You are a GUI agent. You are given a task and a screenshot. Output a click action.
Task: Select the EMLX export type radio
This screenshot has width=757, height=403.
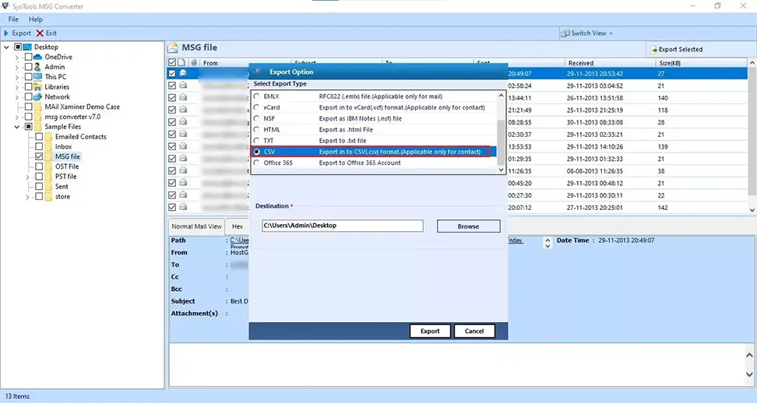tap(257, 96)
